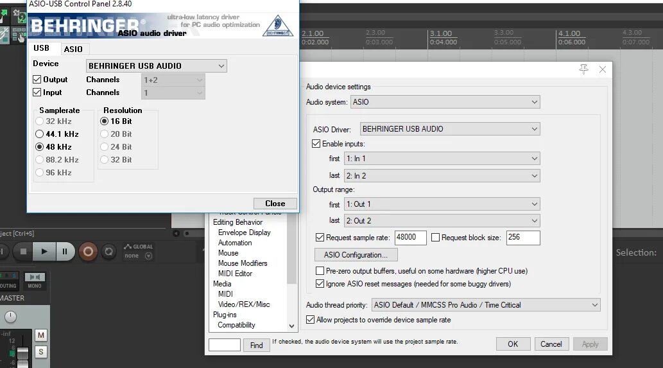
Task: Solo the master track with S
Action: click(x=40, y=352)
